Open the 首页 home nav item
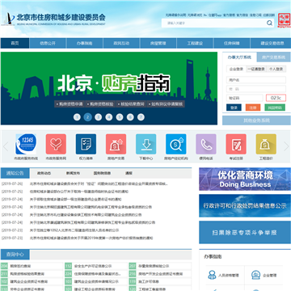This screenshot has height=291, width=291. point(15,43)
